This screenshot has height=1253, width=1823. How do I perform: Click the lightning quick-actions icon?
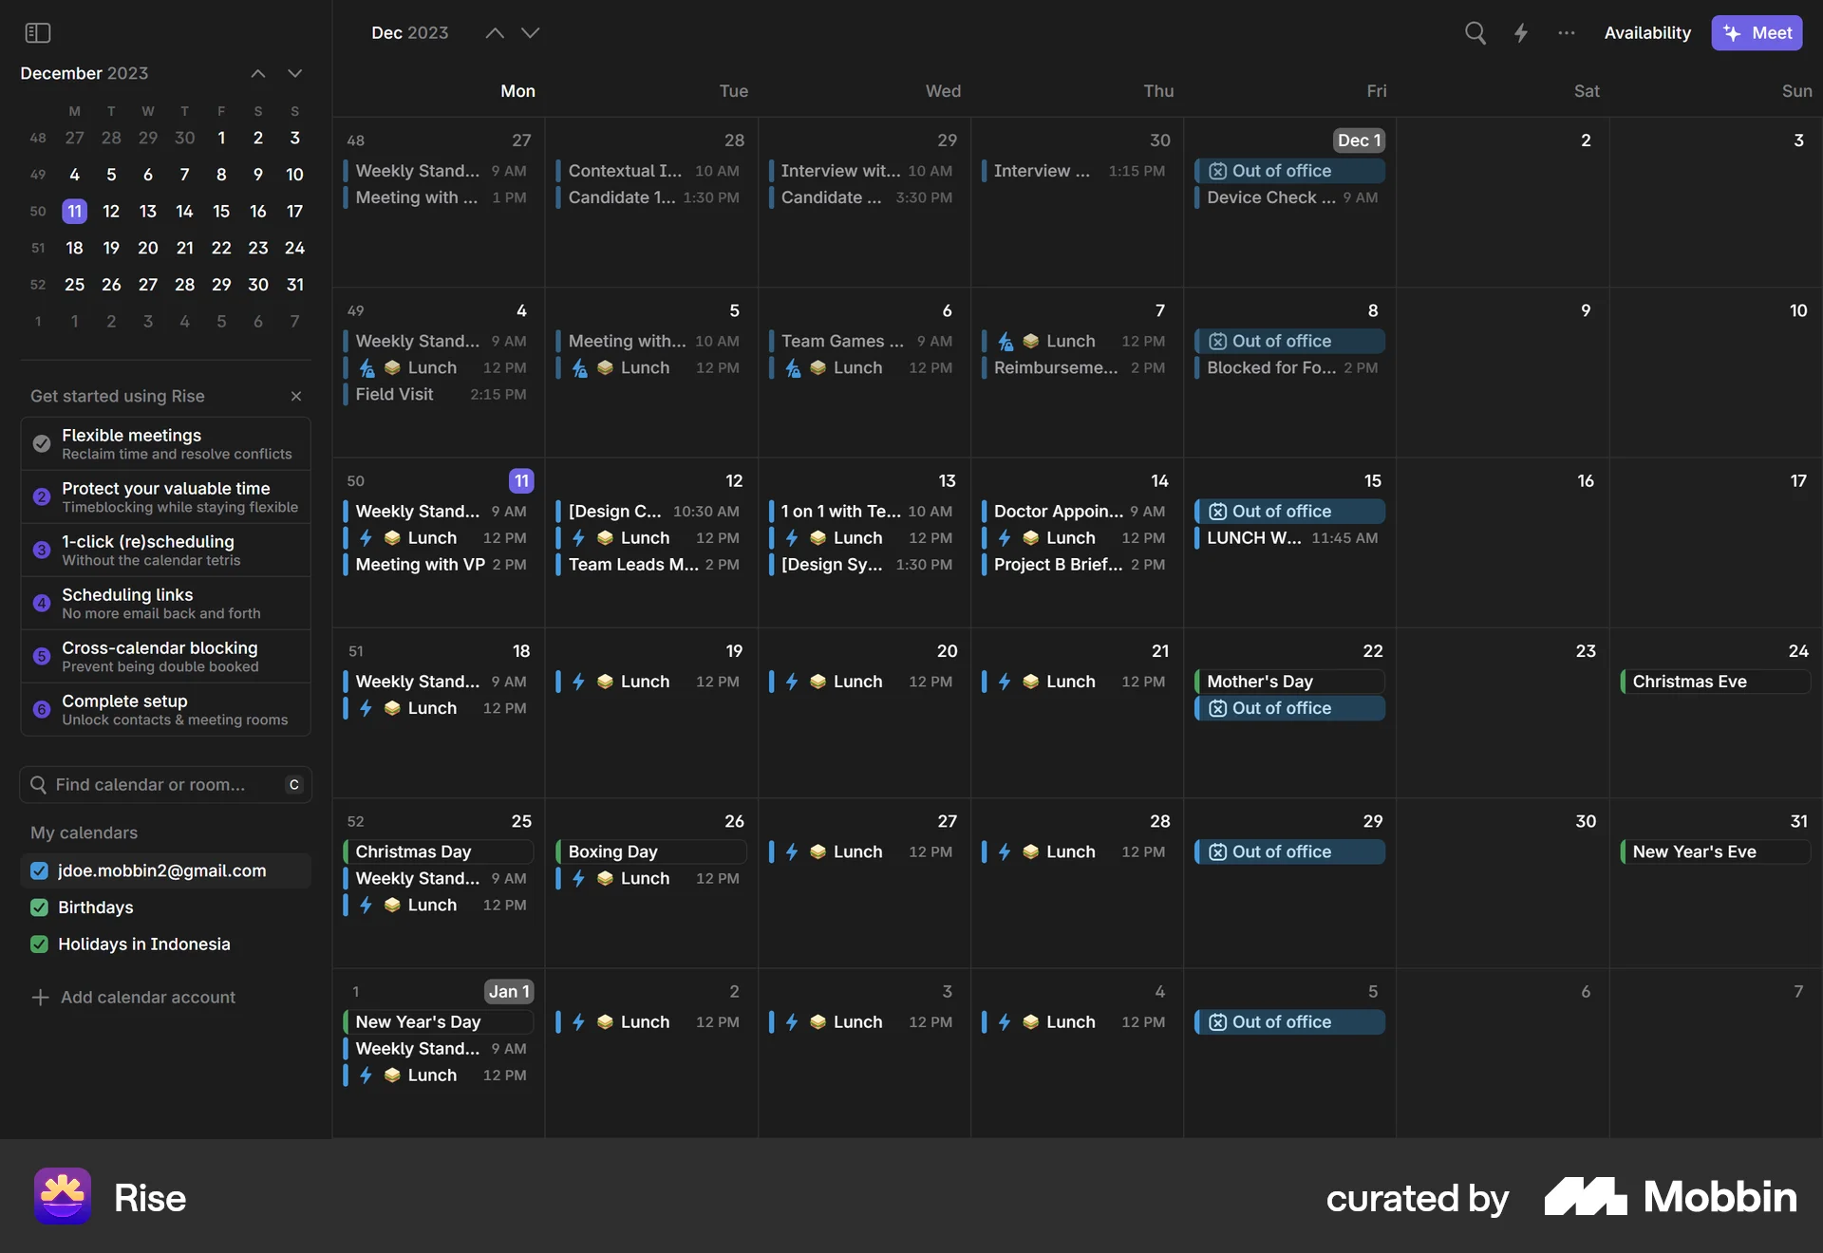tap(1521, 32)
